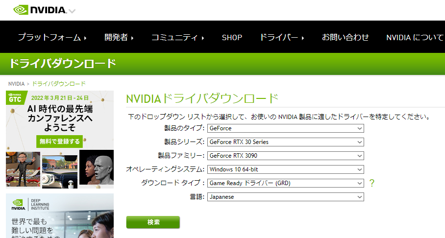Click the green 検索 button
The height and width of the screenshot is (238, 445).
(x=153, y=222)
